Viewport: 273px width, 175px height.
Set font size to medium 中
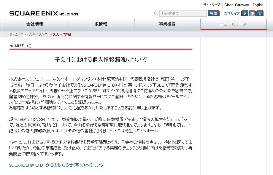coord(252,14)
